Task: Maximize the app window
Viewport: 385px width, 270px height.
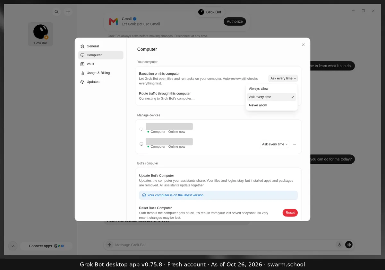Action: (x=363, y=11)
